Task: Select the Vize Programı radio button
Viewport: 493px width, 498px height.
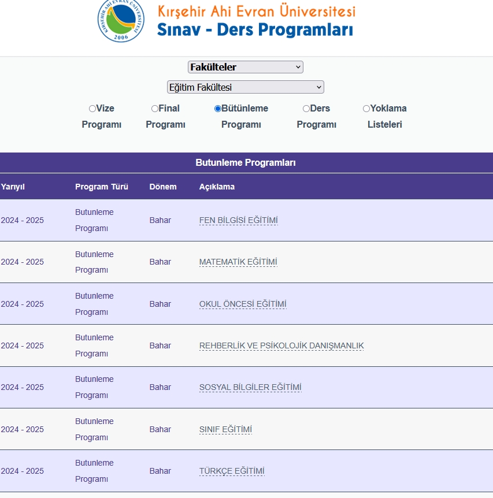Action: point(92,109)
